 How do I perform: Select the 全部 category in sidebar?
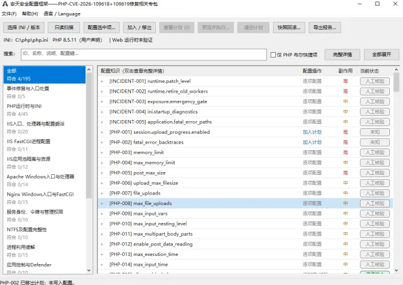44,75
